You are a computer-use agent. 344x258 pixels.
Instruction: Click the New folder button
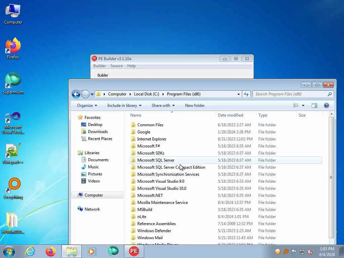click(195, 105)
